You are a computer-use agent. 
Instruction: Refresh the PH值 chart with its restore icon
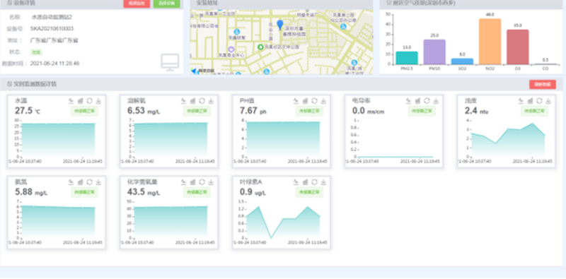(314, 101)
